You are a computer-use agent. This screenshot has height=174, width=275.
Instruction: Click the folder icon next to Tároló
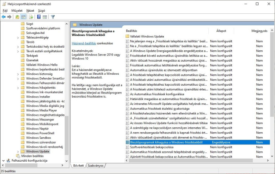(x=23, y=42)
